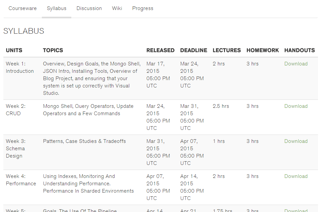Viewport: 321px width, 212px height.
Task: Download handouts for Week 2: CRUD
Action: pos(296,106)
